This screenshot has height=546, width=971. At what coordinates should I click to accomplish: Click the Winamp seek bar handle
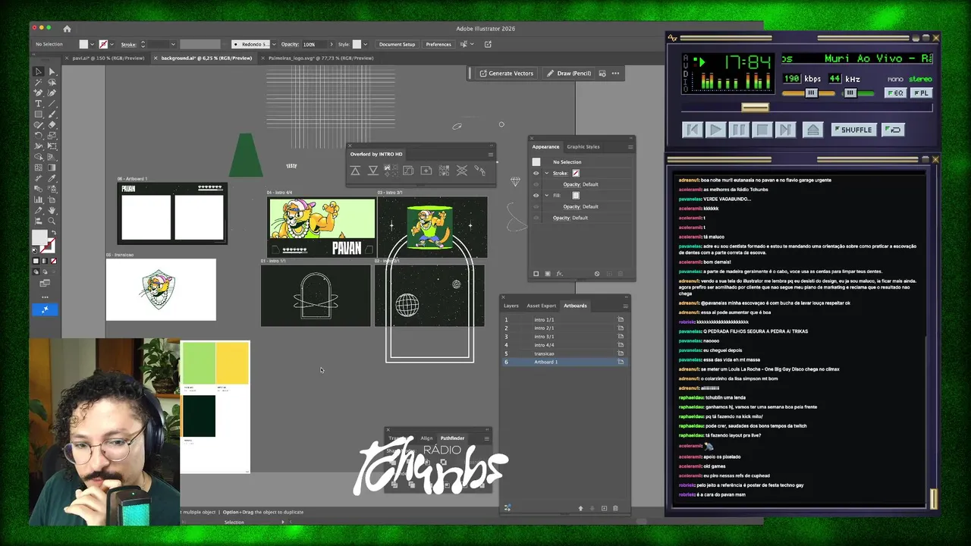click(x=755, y=107)
